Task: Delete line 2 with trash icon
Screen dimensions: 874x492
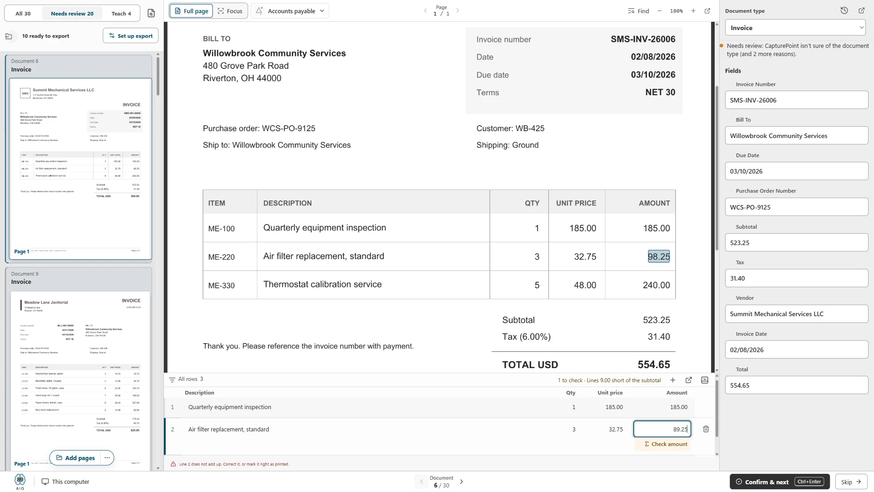Action: [x=706, y=429]
